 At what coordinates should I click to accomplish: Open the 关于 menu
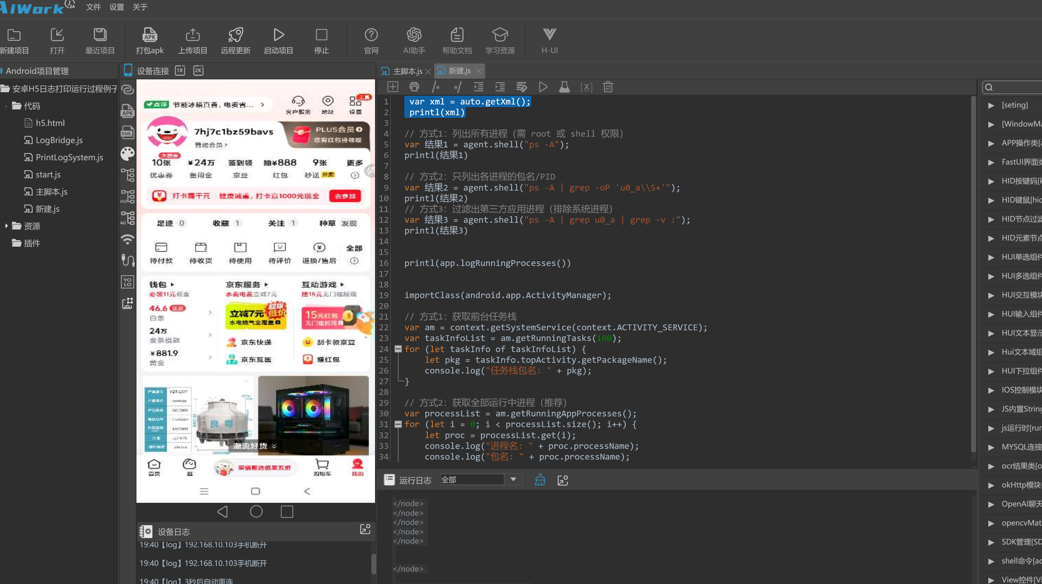[140, 7]
